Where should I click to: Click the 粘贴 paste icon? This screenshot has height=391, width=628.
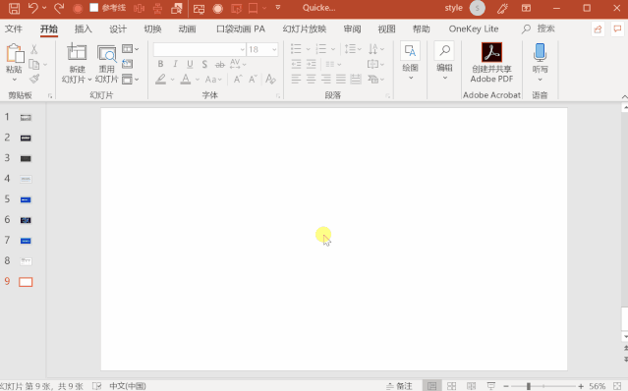pos(15,53)
